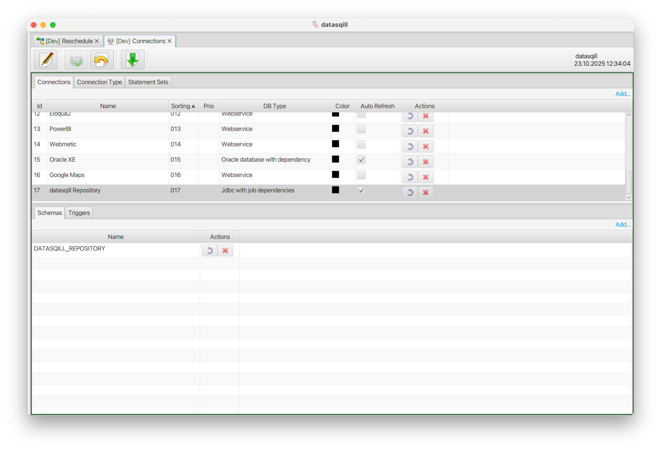The height and width of the screenshot is (451, 661).
Task: Switch to the Triggers tab
Action: (79, 213)
